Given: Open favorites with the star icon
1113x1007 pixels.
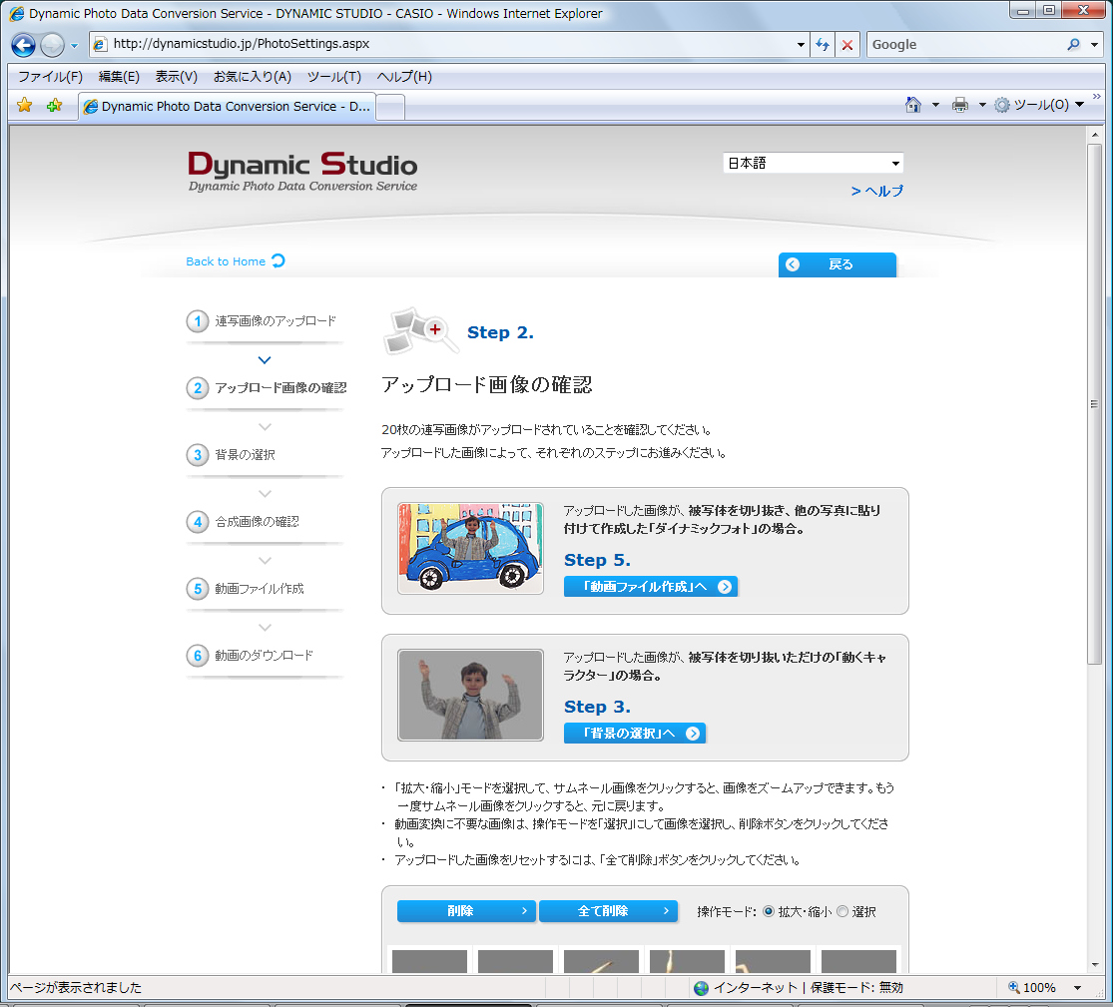Looking at the screenshot, I should [x=23, y=104].
